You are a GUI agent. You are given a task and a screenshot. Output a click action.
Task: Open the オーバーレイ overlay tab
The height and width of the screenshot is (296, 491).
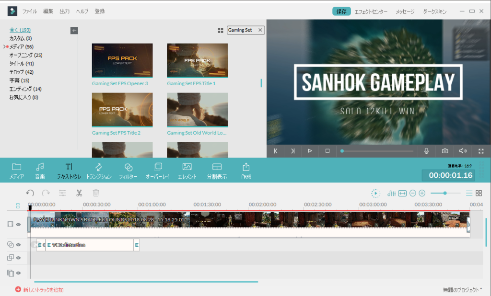point(157,171)
